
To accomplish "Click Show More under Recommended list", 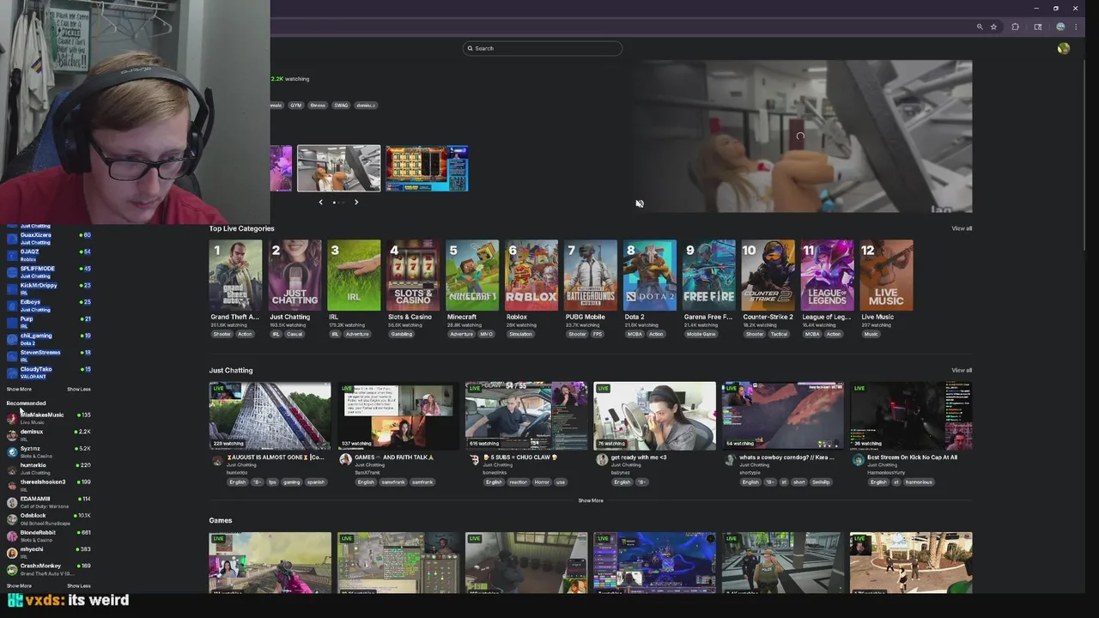I will point(19,585).
